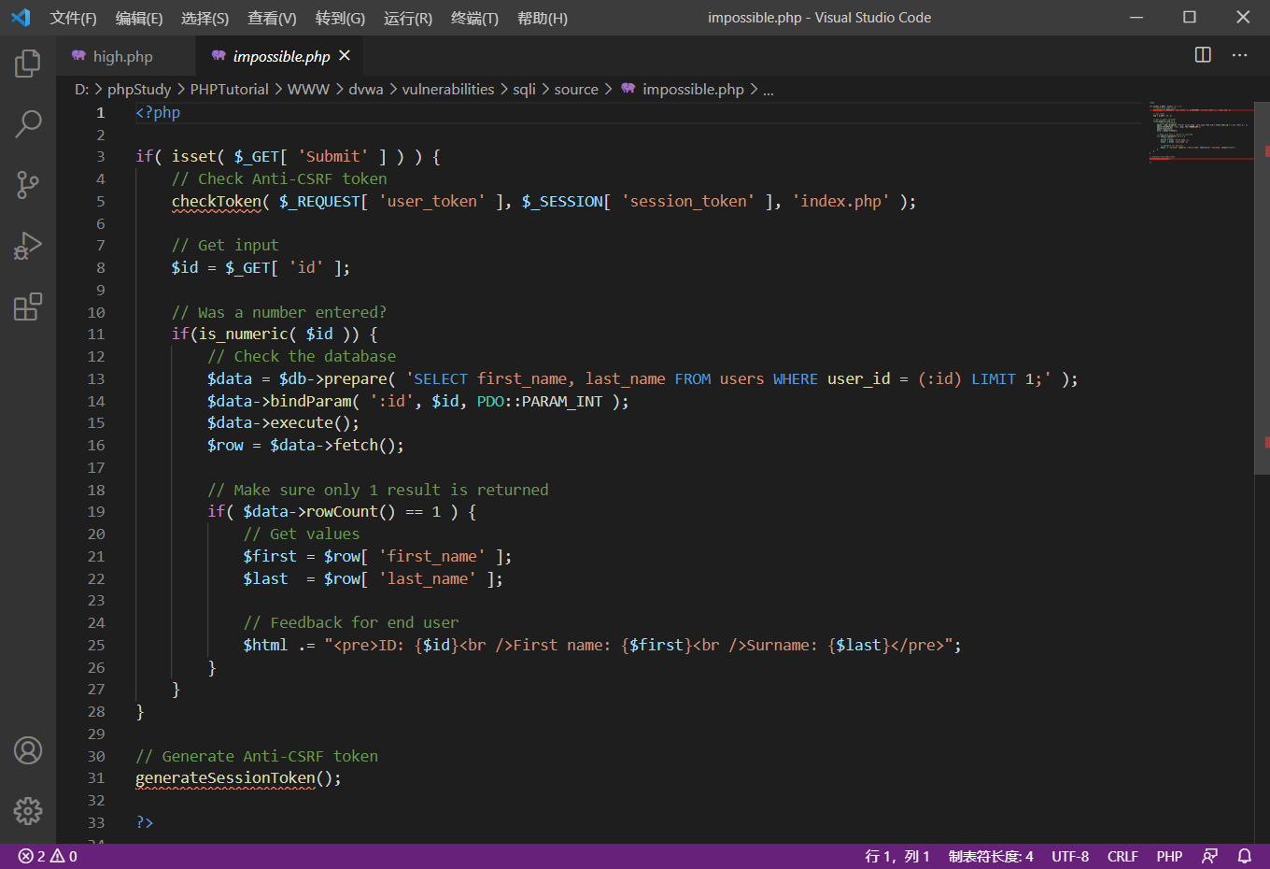
Task: Click the vertical editor scrollbar
Action: coord(1262,280)
